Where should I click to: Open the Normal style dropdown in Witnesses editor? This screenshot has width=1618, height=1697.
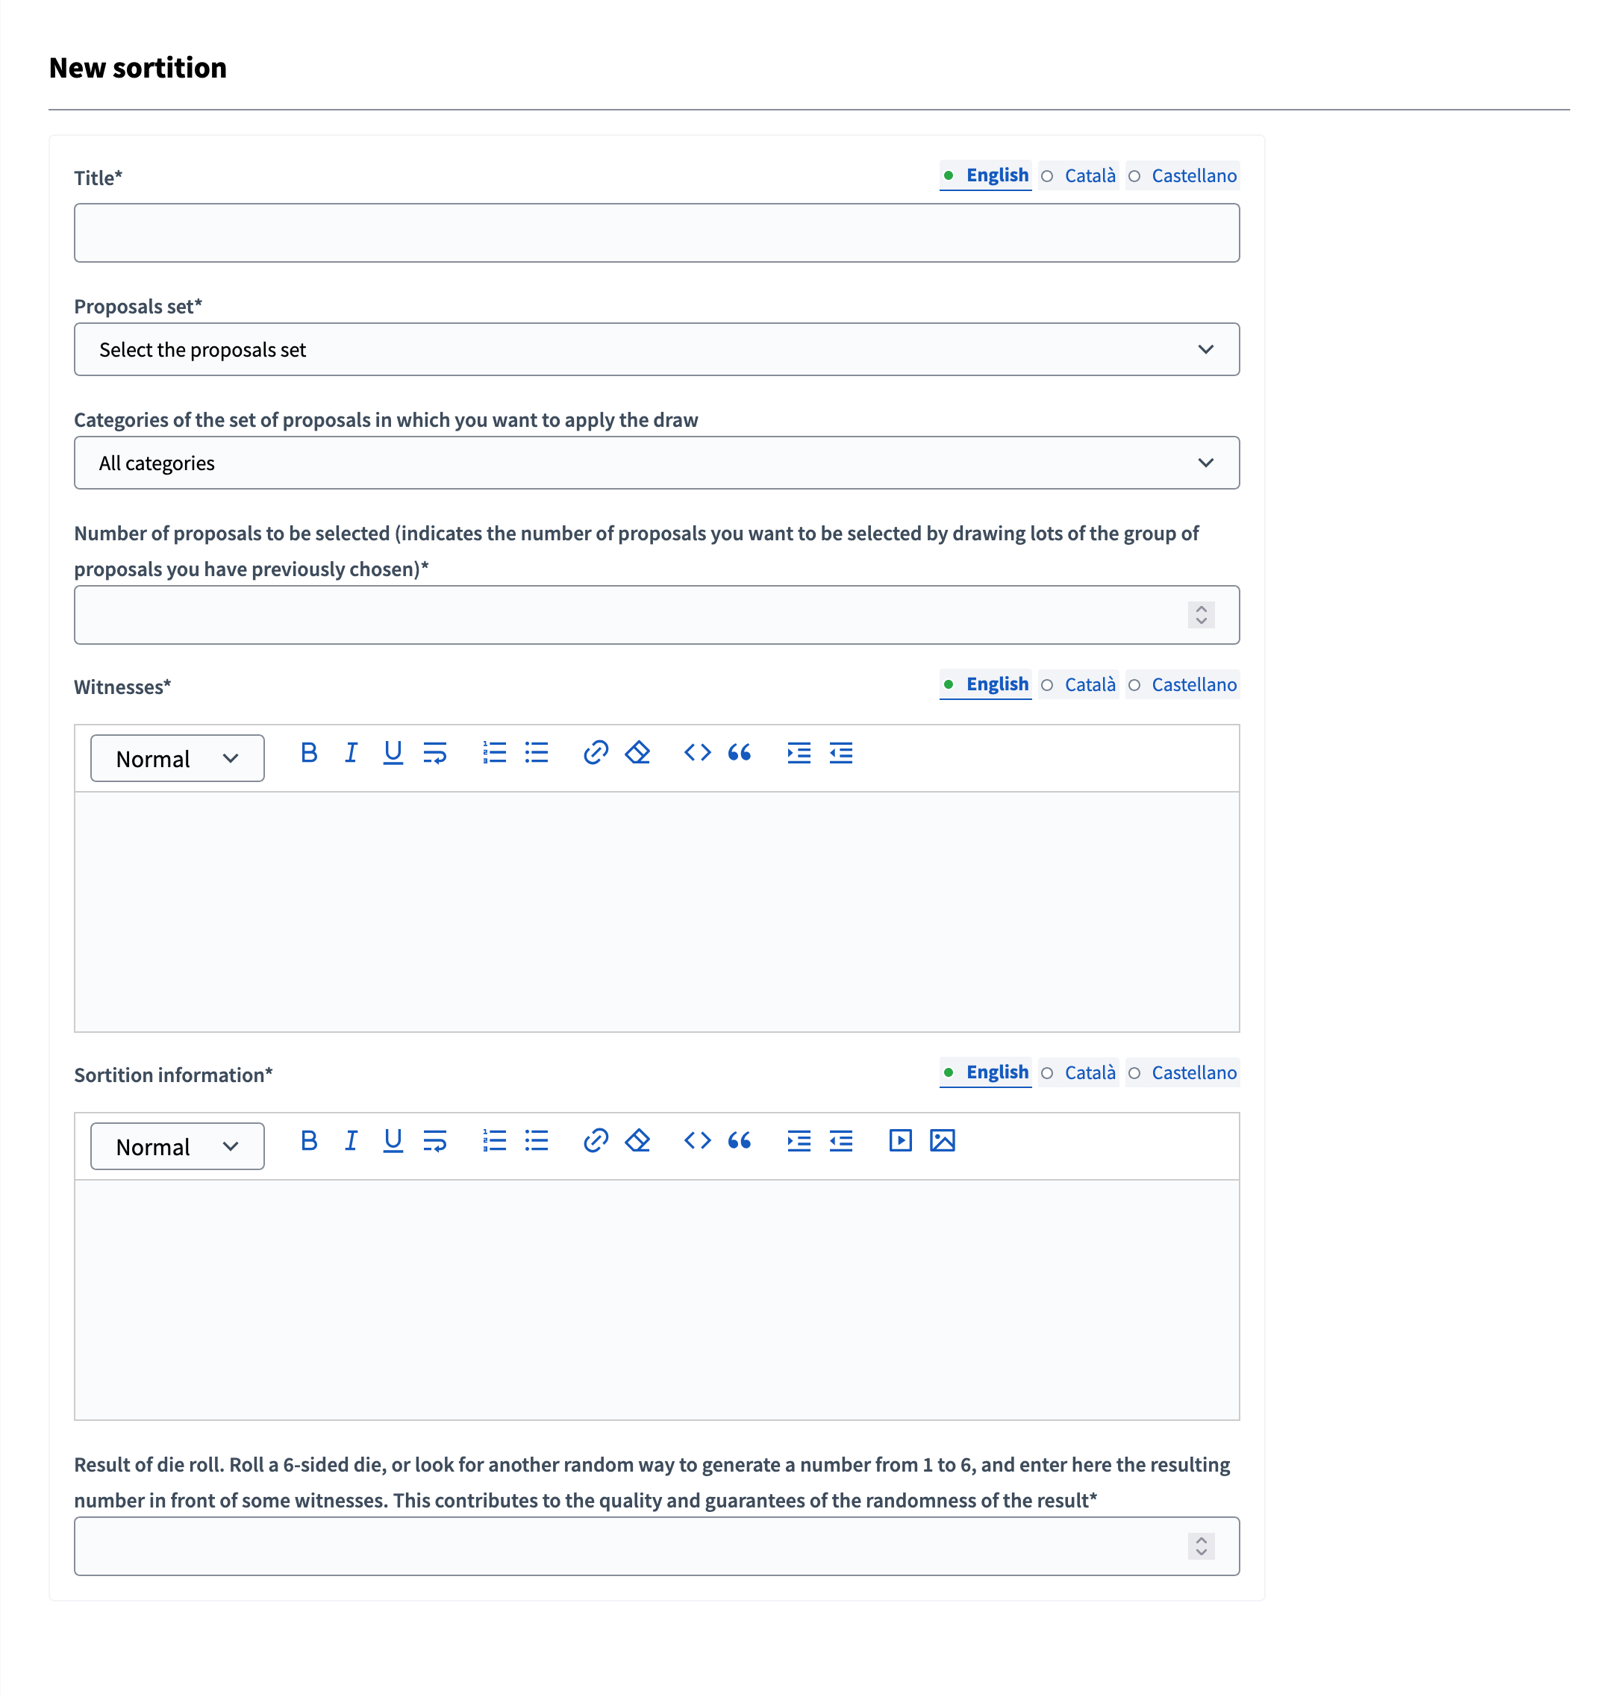point(177,758)
